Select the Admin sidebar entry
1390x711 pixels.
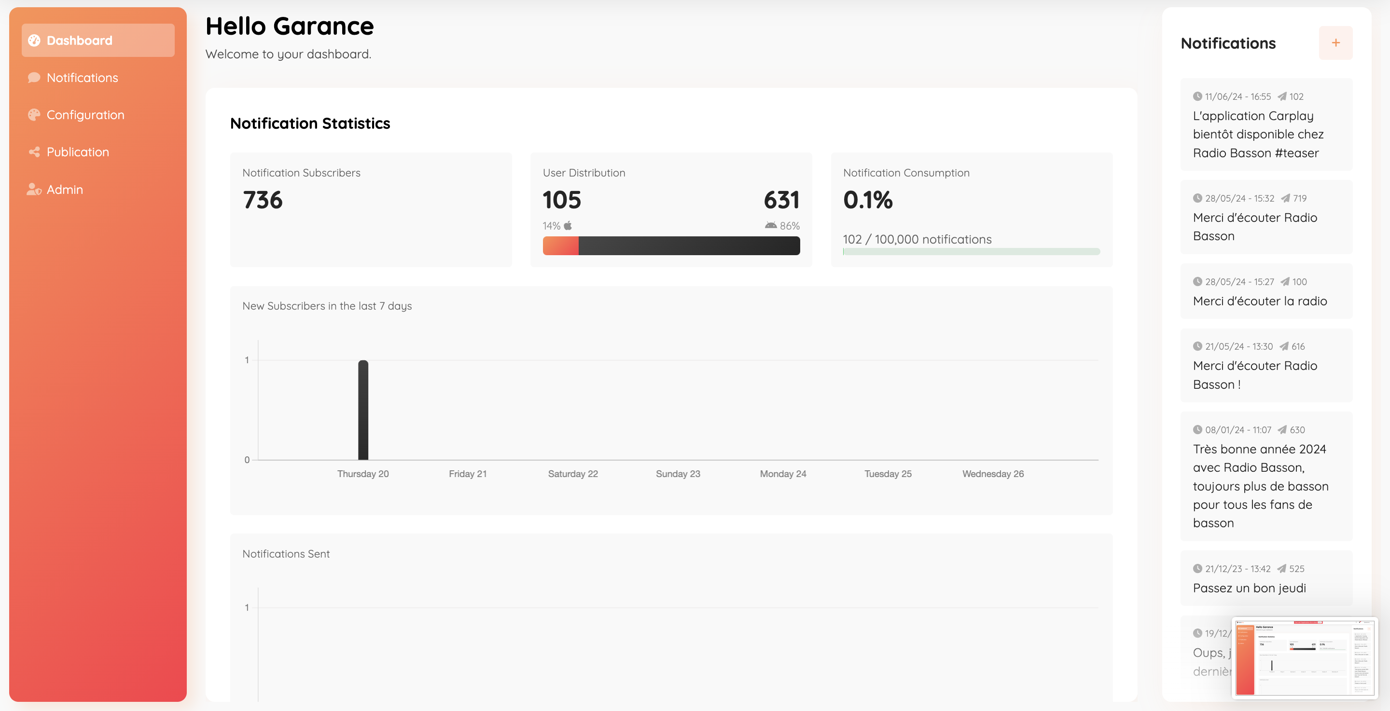tap(65, 190)
